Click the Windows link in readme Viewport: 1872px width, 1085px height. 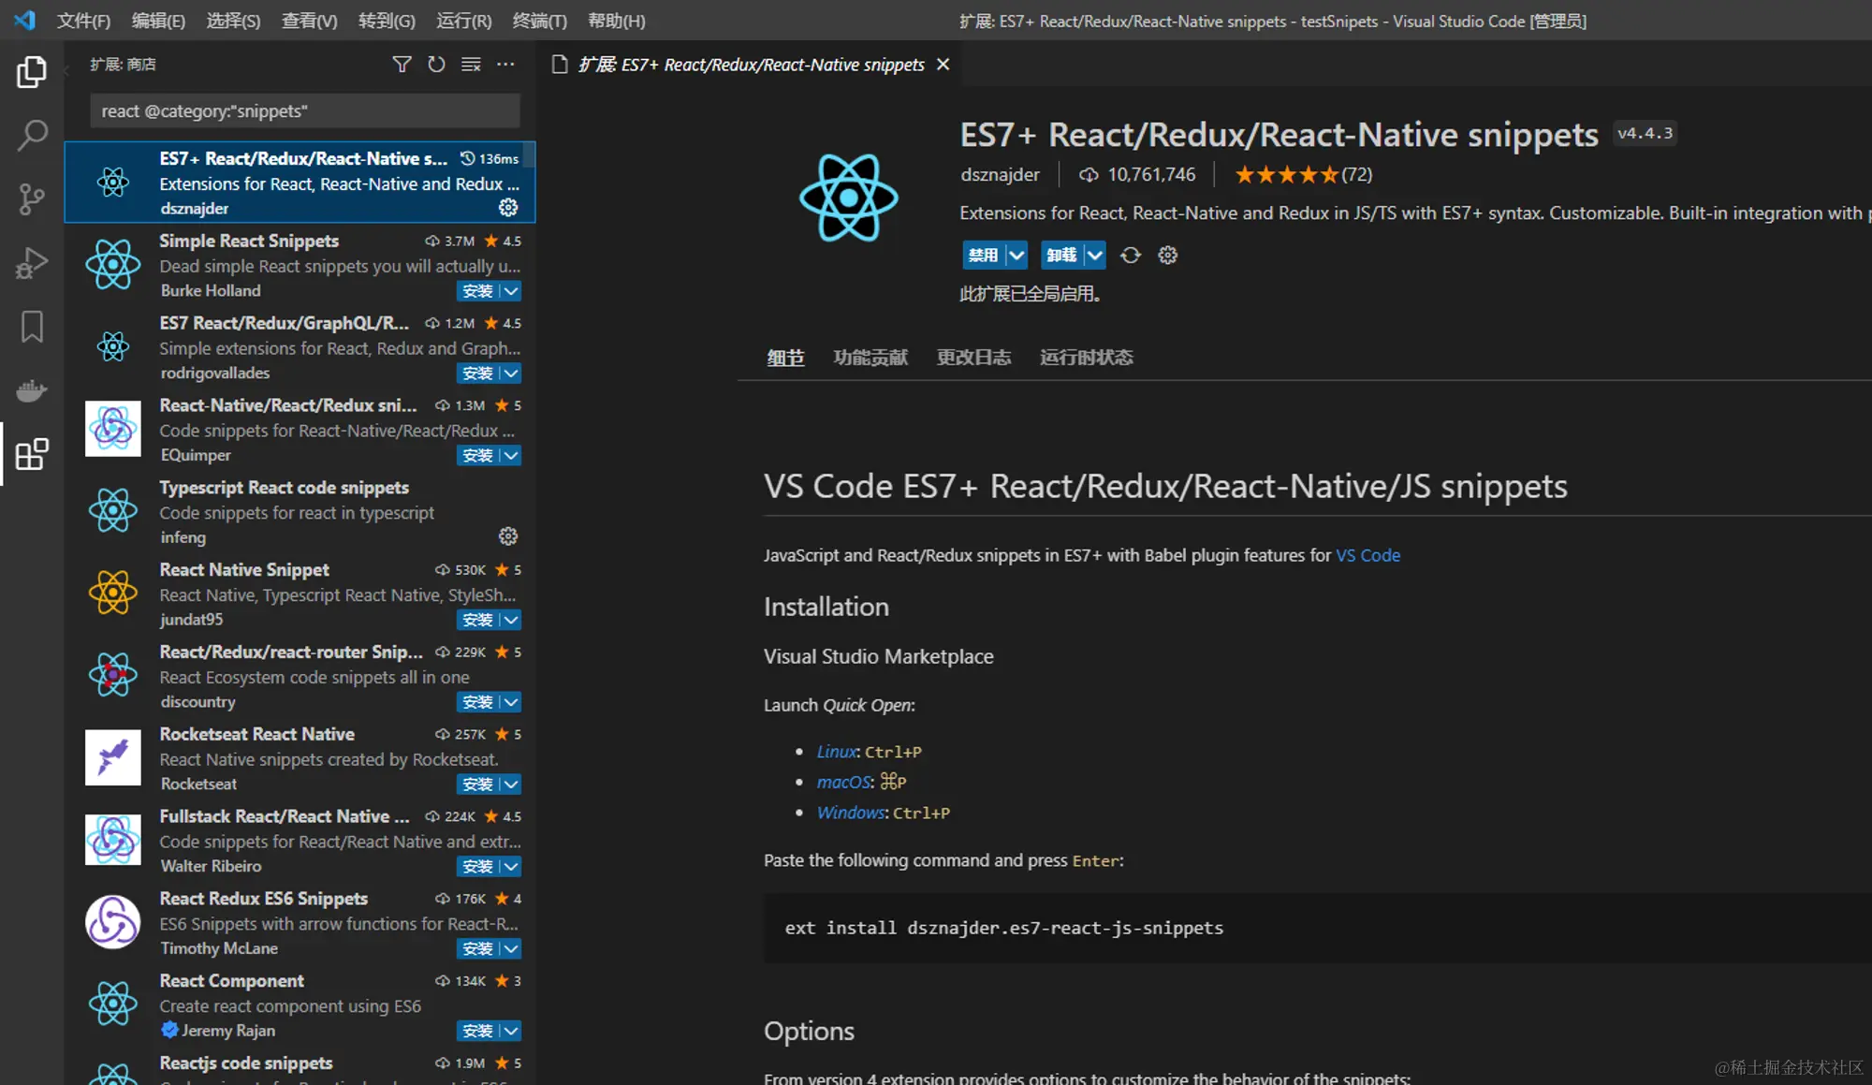point(850,813)
